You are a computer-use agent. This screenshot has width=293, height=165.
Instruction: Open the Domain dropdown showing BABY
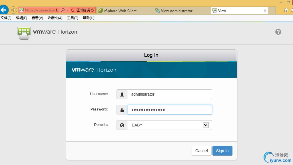pos(170,125)
